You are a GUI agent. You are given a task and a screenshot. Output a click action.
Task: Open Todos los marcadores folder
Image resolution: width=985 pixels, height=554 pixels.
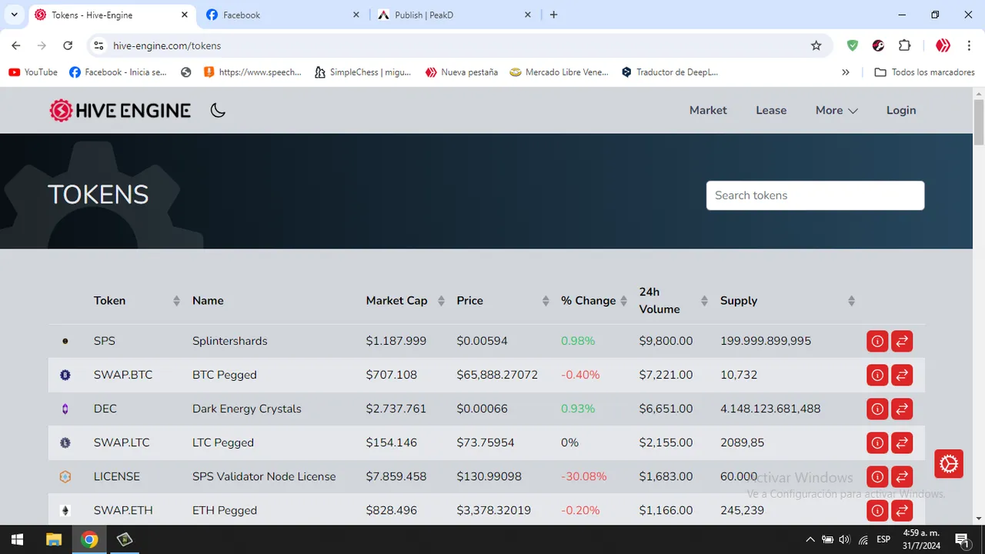925,72
